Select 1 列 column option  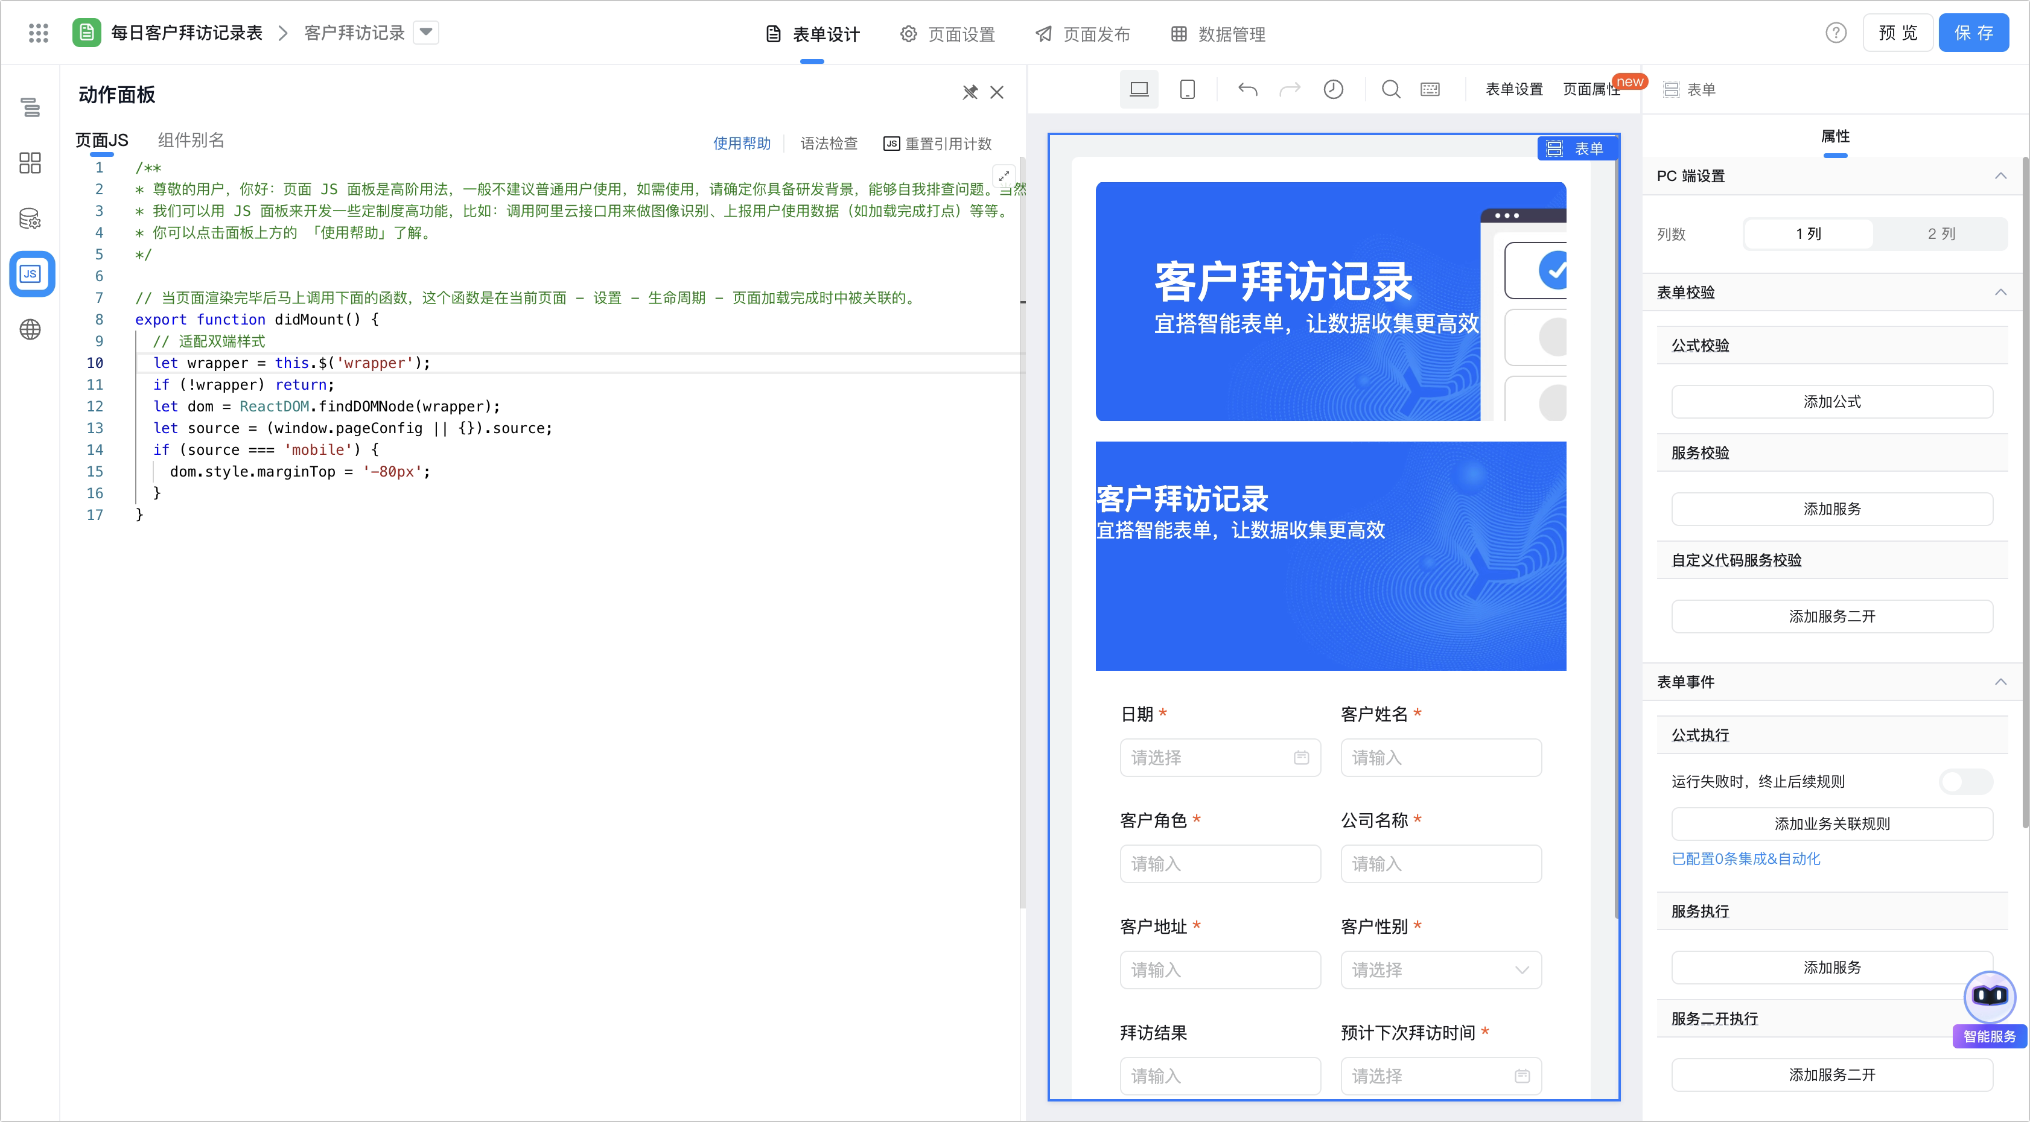click(1809, 234)
